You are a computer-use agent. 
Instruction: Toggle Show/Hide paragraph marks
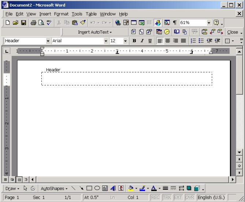point(175,23)
